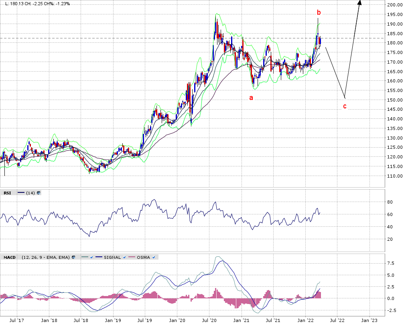406x326 pixels.
Task: Click the L: 180.13 CH: -2.25 readout
Action: pos(37,4)
